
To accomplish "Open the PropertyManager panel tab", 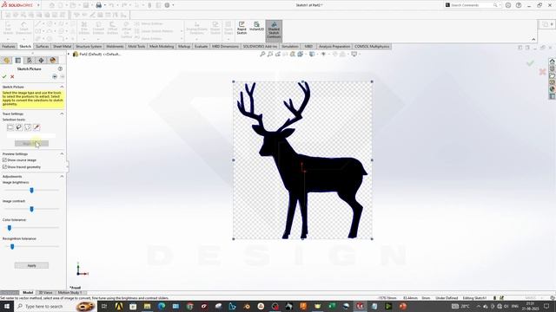I will pyautogui.click(x=18, y=60).
